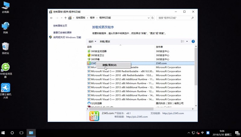Open the help question-mark icon
Viewport: 241px width, 137px height.
tap(193, 42)
